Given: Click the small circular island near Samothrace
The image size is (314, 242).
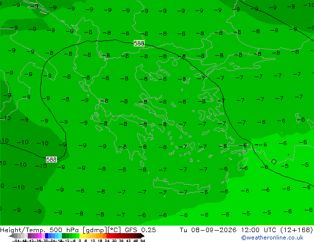Looking at the screenshot, I should pyautogui.click(x=175, y=63).
